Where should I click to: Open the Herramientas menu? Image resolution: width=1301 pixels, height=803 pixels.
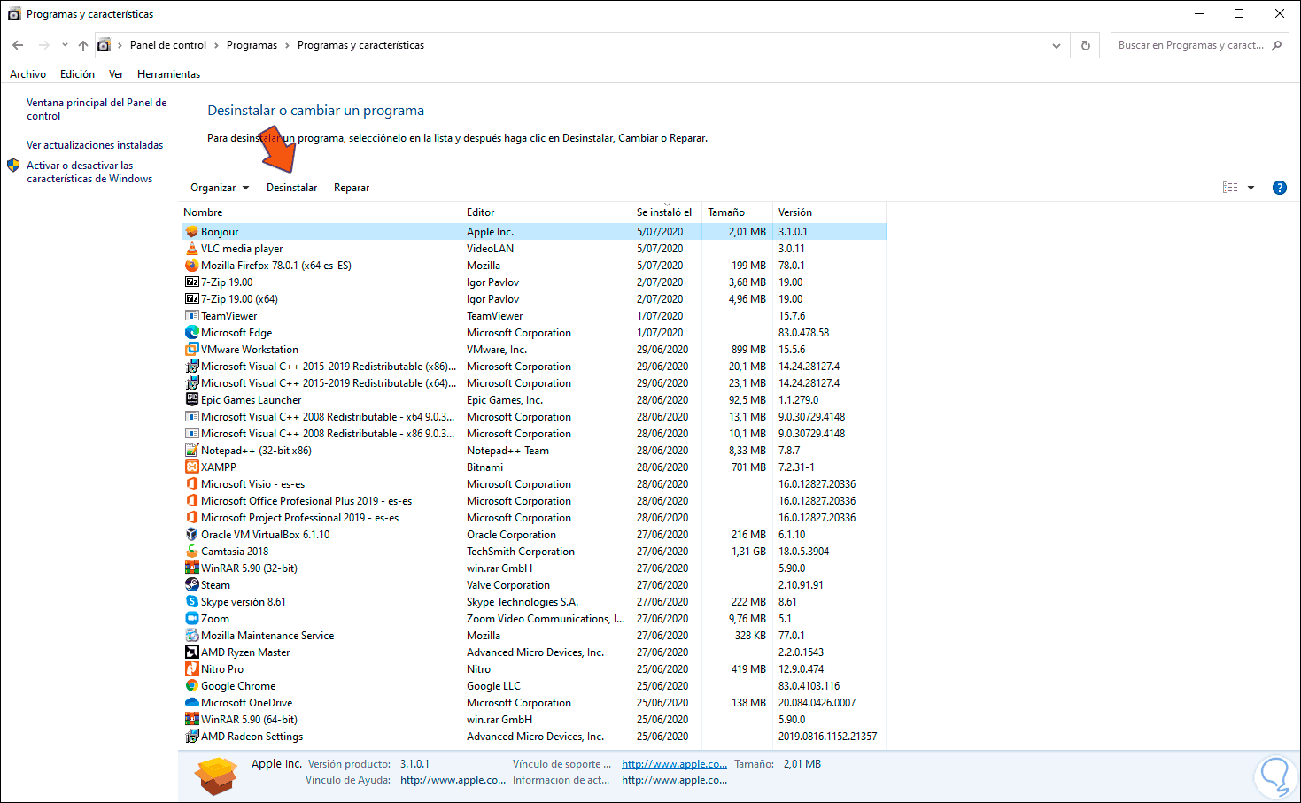coord(168,74)
